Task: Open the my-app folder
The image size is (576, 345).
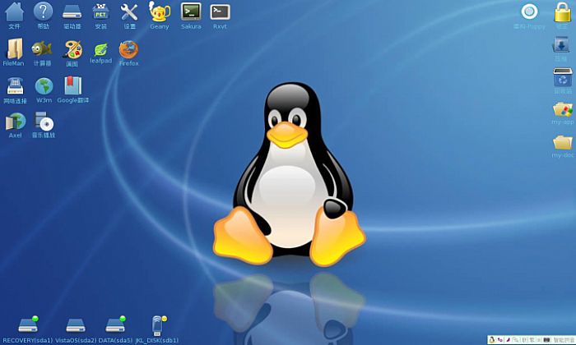Action: 563,109
